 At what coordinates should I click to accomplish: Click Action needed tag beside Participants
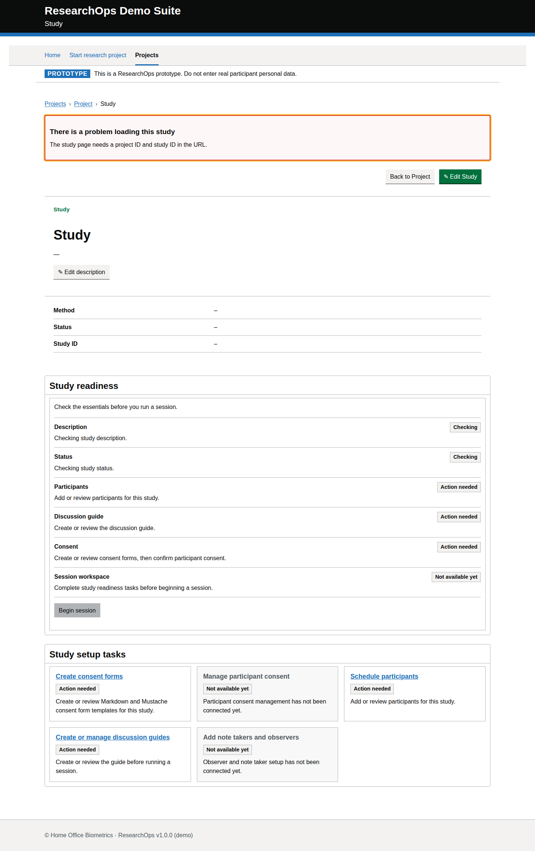459,487
